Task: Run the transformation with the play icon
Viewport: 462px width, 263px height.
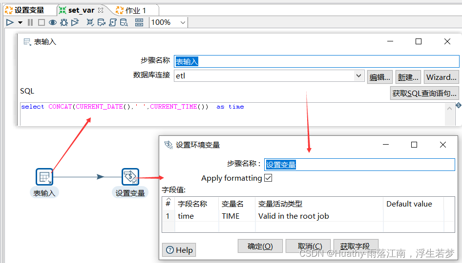Action: (10, 22)
